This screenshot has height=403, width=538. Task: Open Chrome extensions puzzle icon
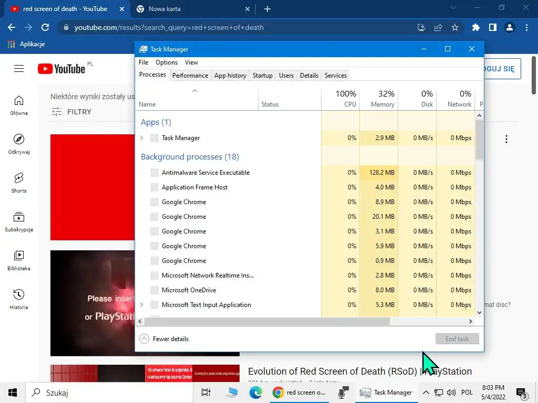click(x=475, y=27)
